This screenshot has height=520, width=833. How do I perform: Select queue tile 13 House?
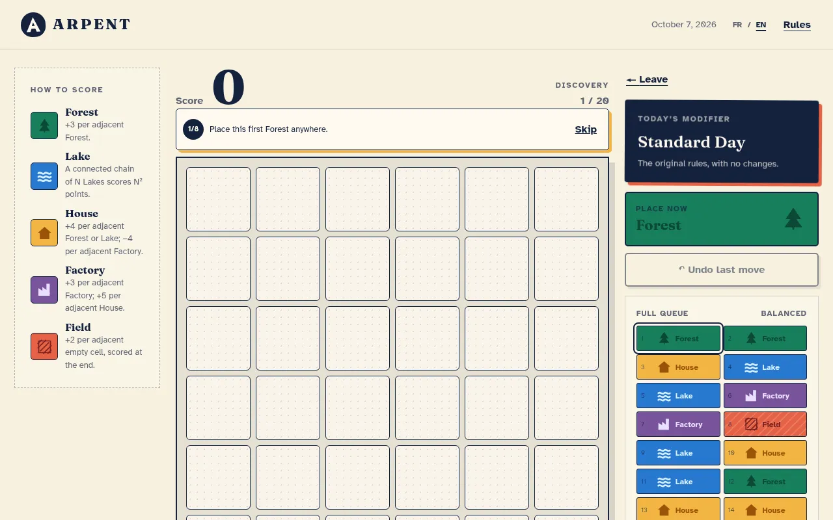678,509
